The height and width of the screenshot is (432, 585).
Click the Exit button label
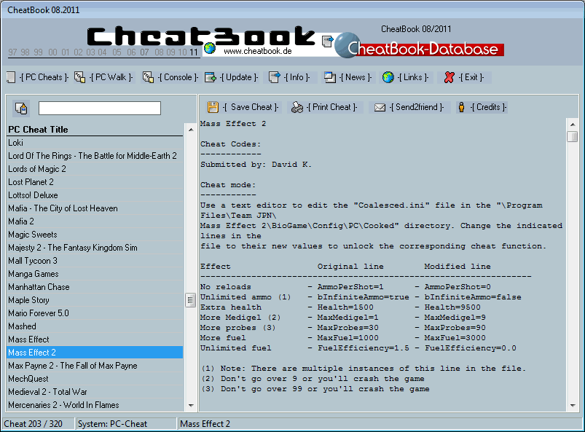pos(471,77)
